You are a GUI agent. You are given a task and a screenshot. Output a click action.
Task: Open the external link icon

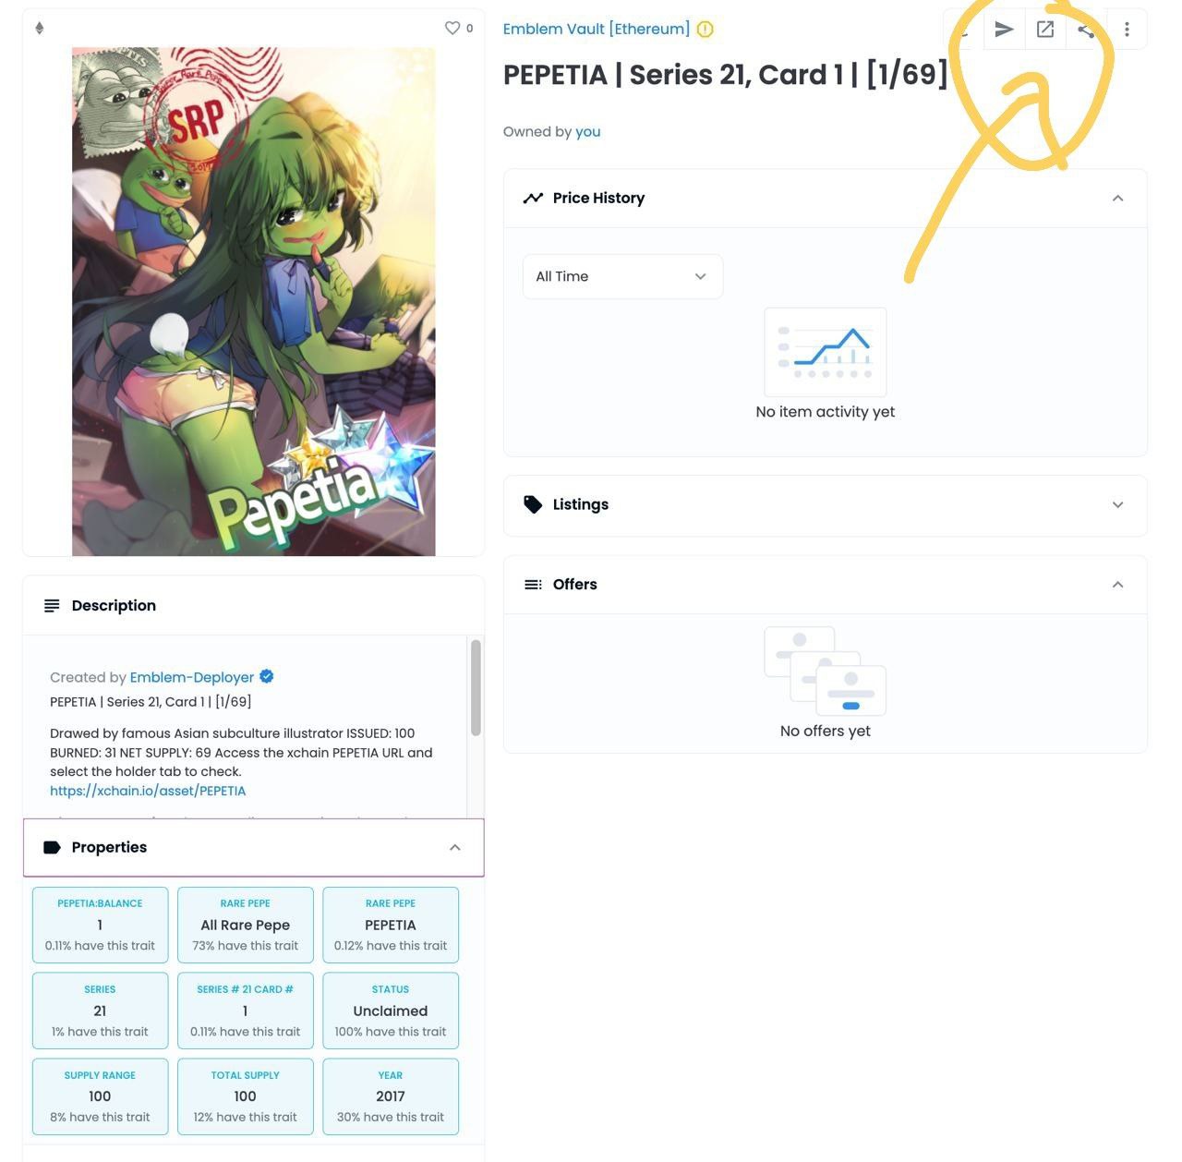tap(1045, 30)
